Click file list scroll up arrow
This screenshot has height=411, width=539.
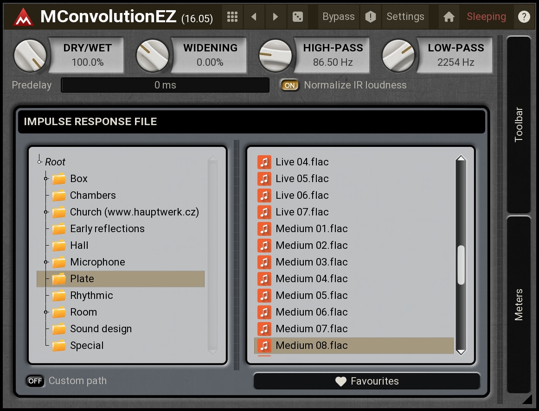[x=461, y=158]
